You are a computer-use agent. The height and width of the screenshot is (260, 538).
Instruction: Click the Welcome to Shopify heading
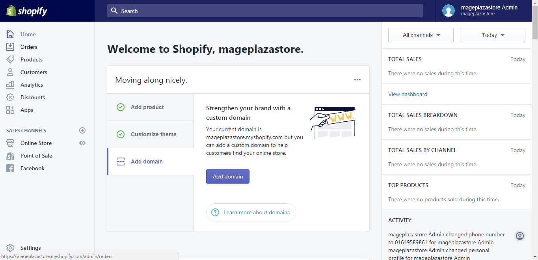(x=205, y=49)
